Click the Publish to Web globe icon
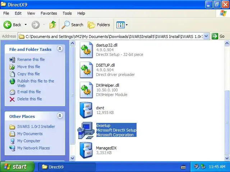 [x=12, y=81]
